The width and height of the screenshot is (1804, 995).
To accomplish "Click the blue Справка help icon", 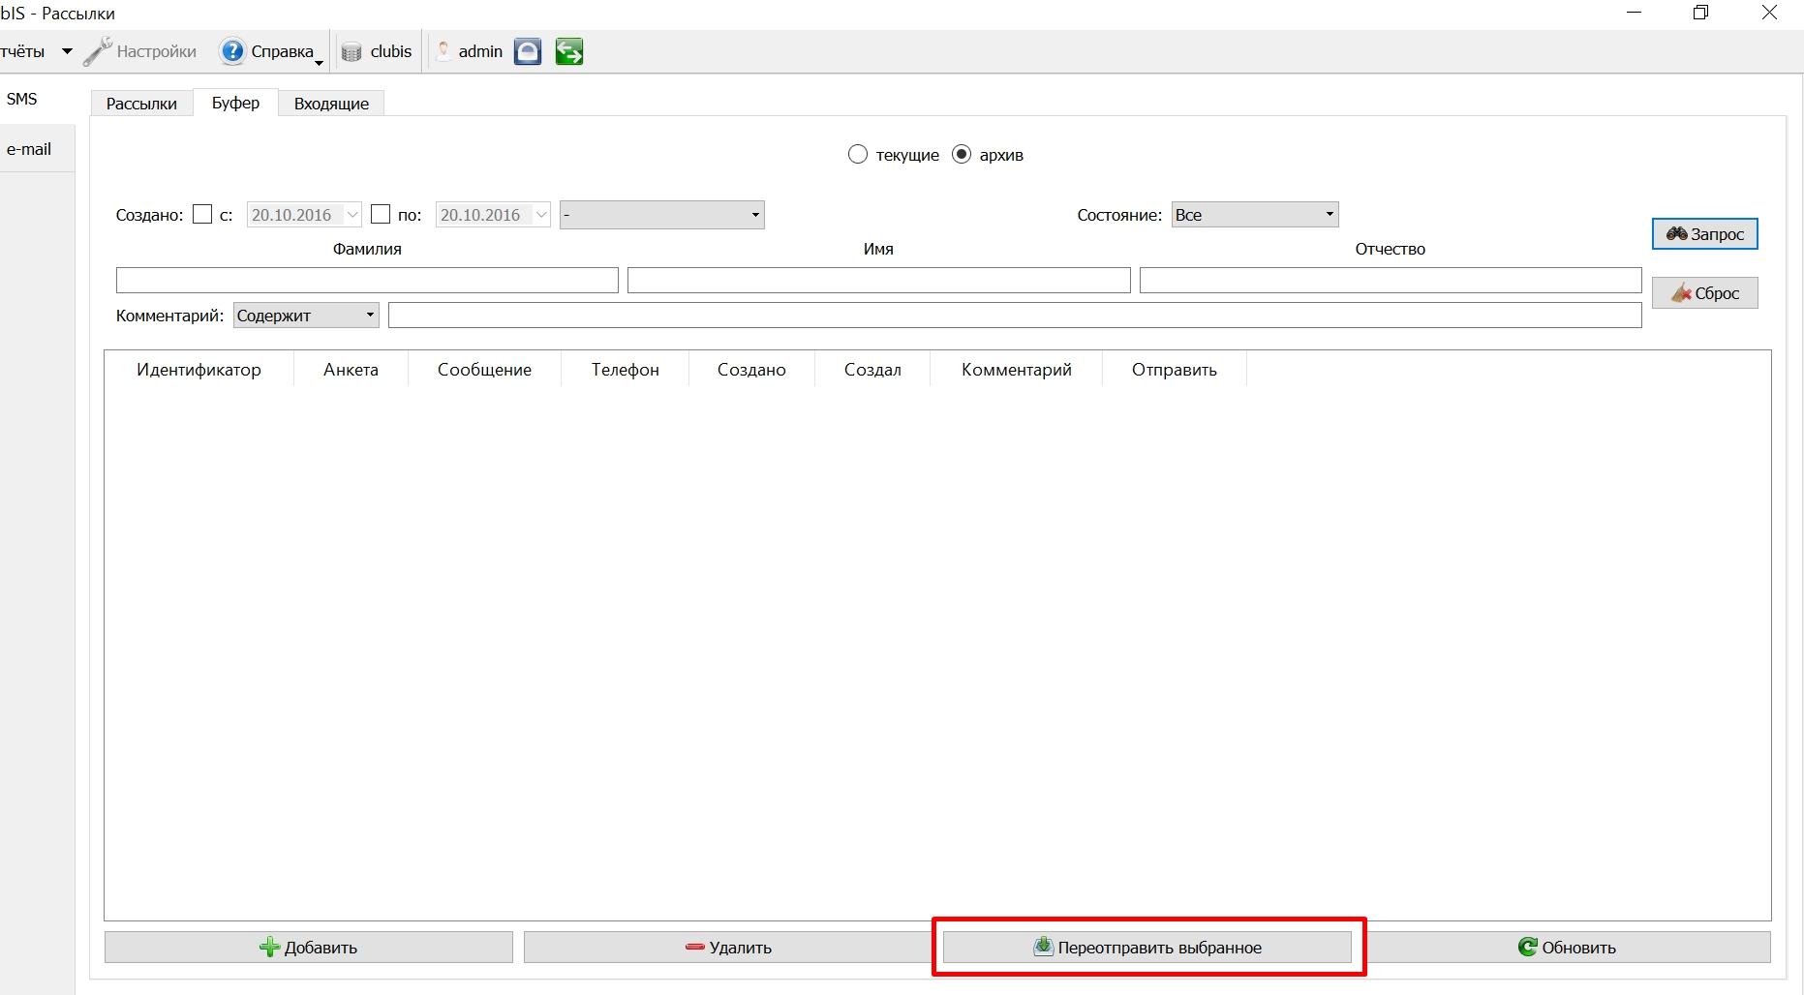I will (x=232, y=51).
